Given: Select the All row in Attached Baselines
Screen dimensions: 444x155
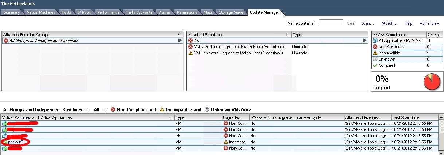Looking at the screenshot, I should tap(277, 40).
